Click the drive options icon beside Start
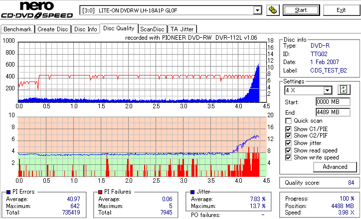Viewport: 361px width, 219px height. (x=273, y=10)
